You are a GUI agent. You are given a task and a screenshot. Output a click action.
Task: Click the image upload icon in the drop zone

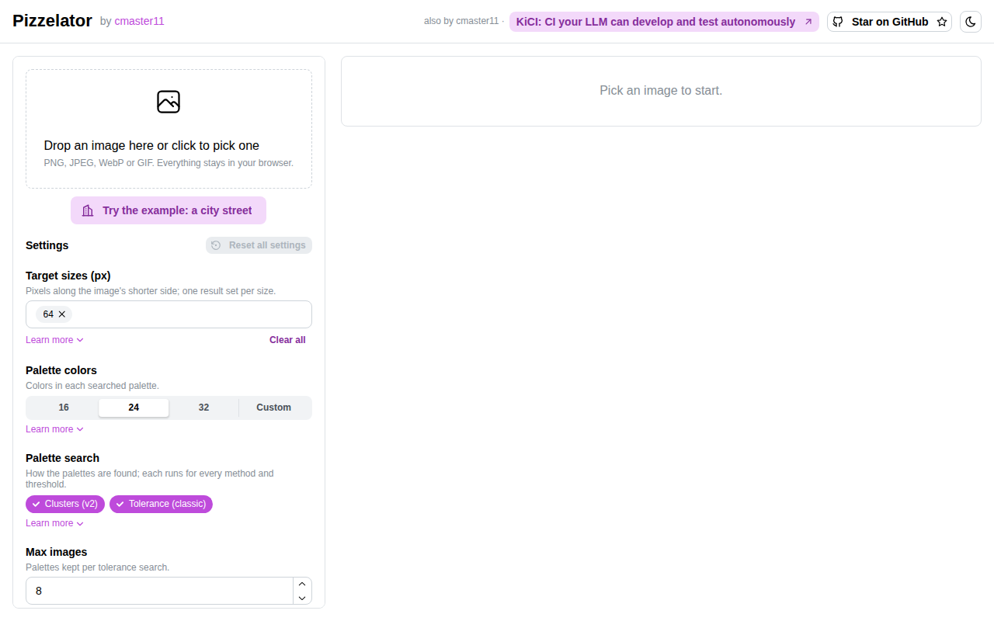pyautogui.click(x=169, y=102)
